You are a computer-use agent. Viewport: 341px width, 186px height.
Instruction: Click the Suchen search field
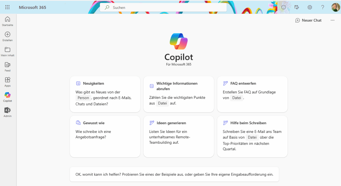tap(163, 7)
